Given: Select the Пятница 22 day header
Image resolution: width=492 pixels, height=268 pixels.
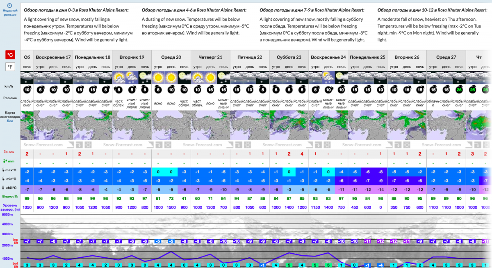Looking at the screenshot, I should 250,57.
